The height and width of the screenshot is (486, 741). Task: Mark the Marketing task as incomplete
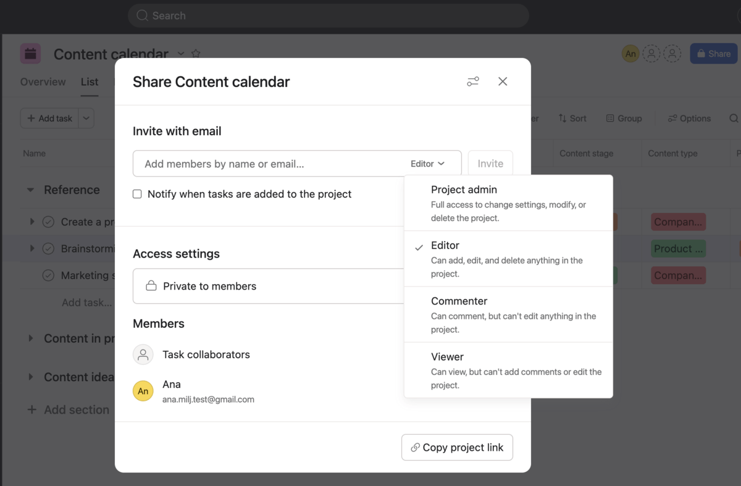(x=48, y=275)
